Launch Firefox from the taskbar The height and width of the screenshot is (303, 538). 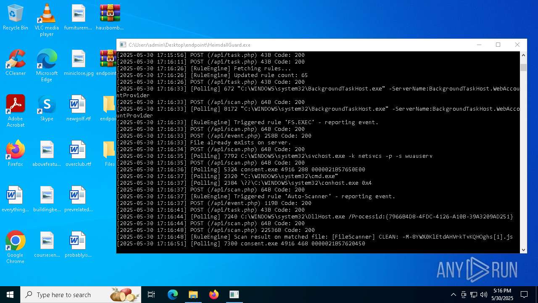[214, 295]
